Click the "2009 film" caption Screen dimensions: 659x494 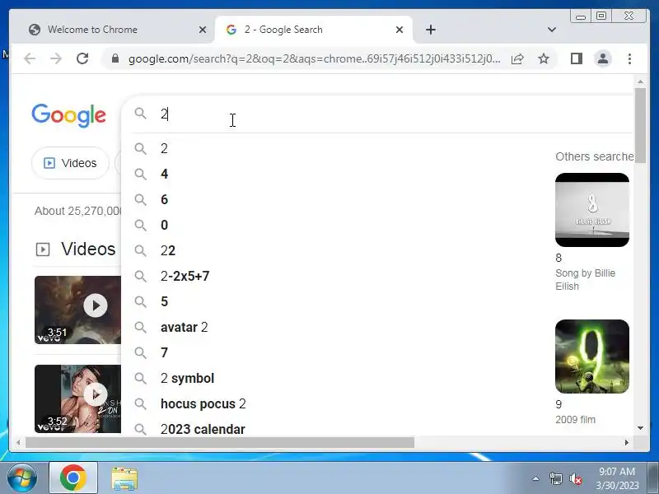click(x=575, y=420)
